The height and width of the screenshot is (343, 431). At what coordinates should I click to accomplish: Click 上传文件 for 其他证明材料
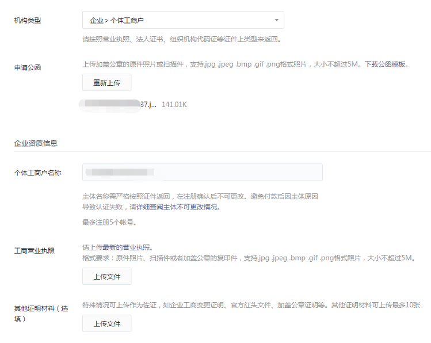pyautogui.click(x=106, y=323)
